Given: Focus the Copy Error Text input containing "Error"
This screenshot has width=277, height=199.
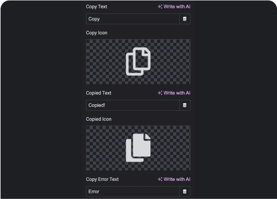Looking at the screenshot, I should (x=133, y=191).
